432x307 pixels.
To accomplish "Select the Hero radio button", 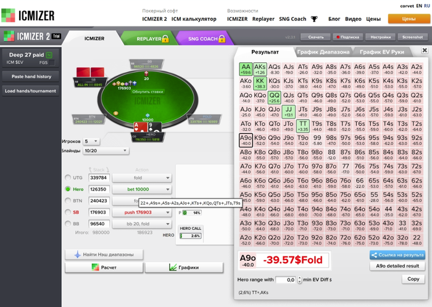I will [68, 189].
